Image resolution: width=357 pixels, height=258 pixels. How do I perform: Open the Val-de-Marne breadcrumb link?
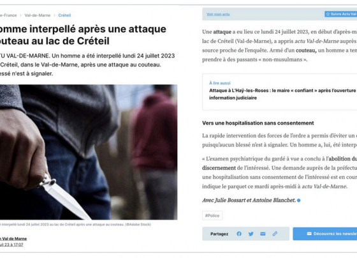[38, 15]
